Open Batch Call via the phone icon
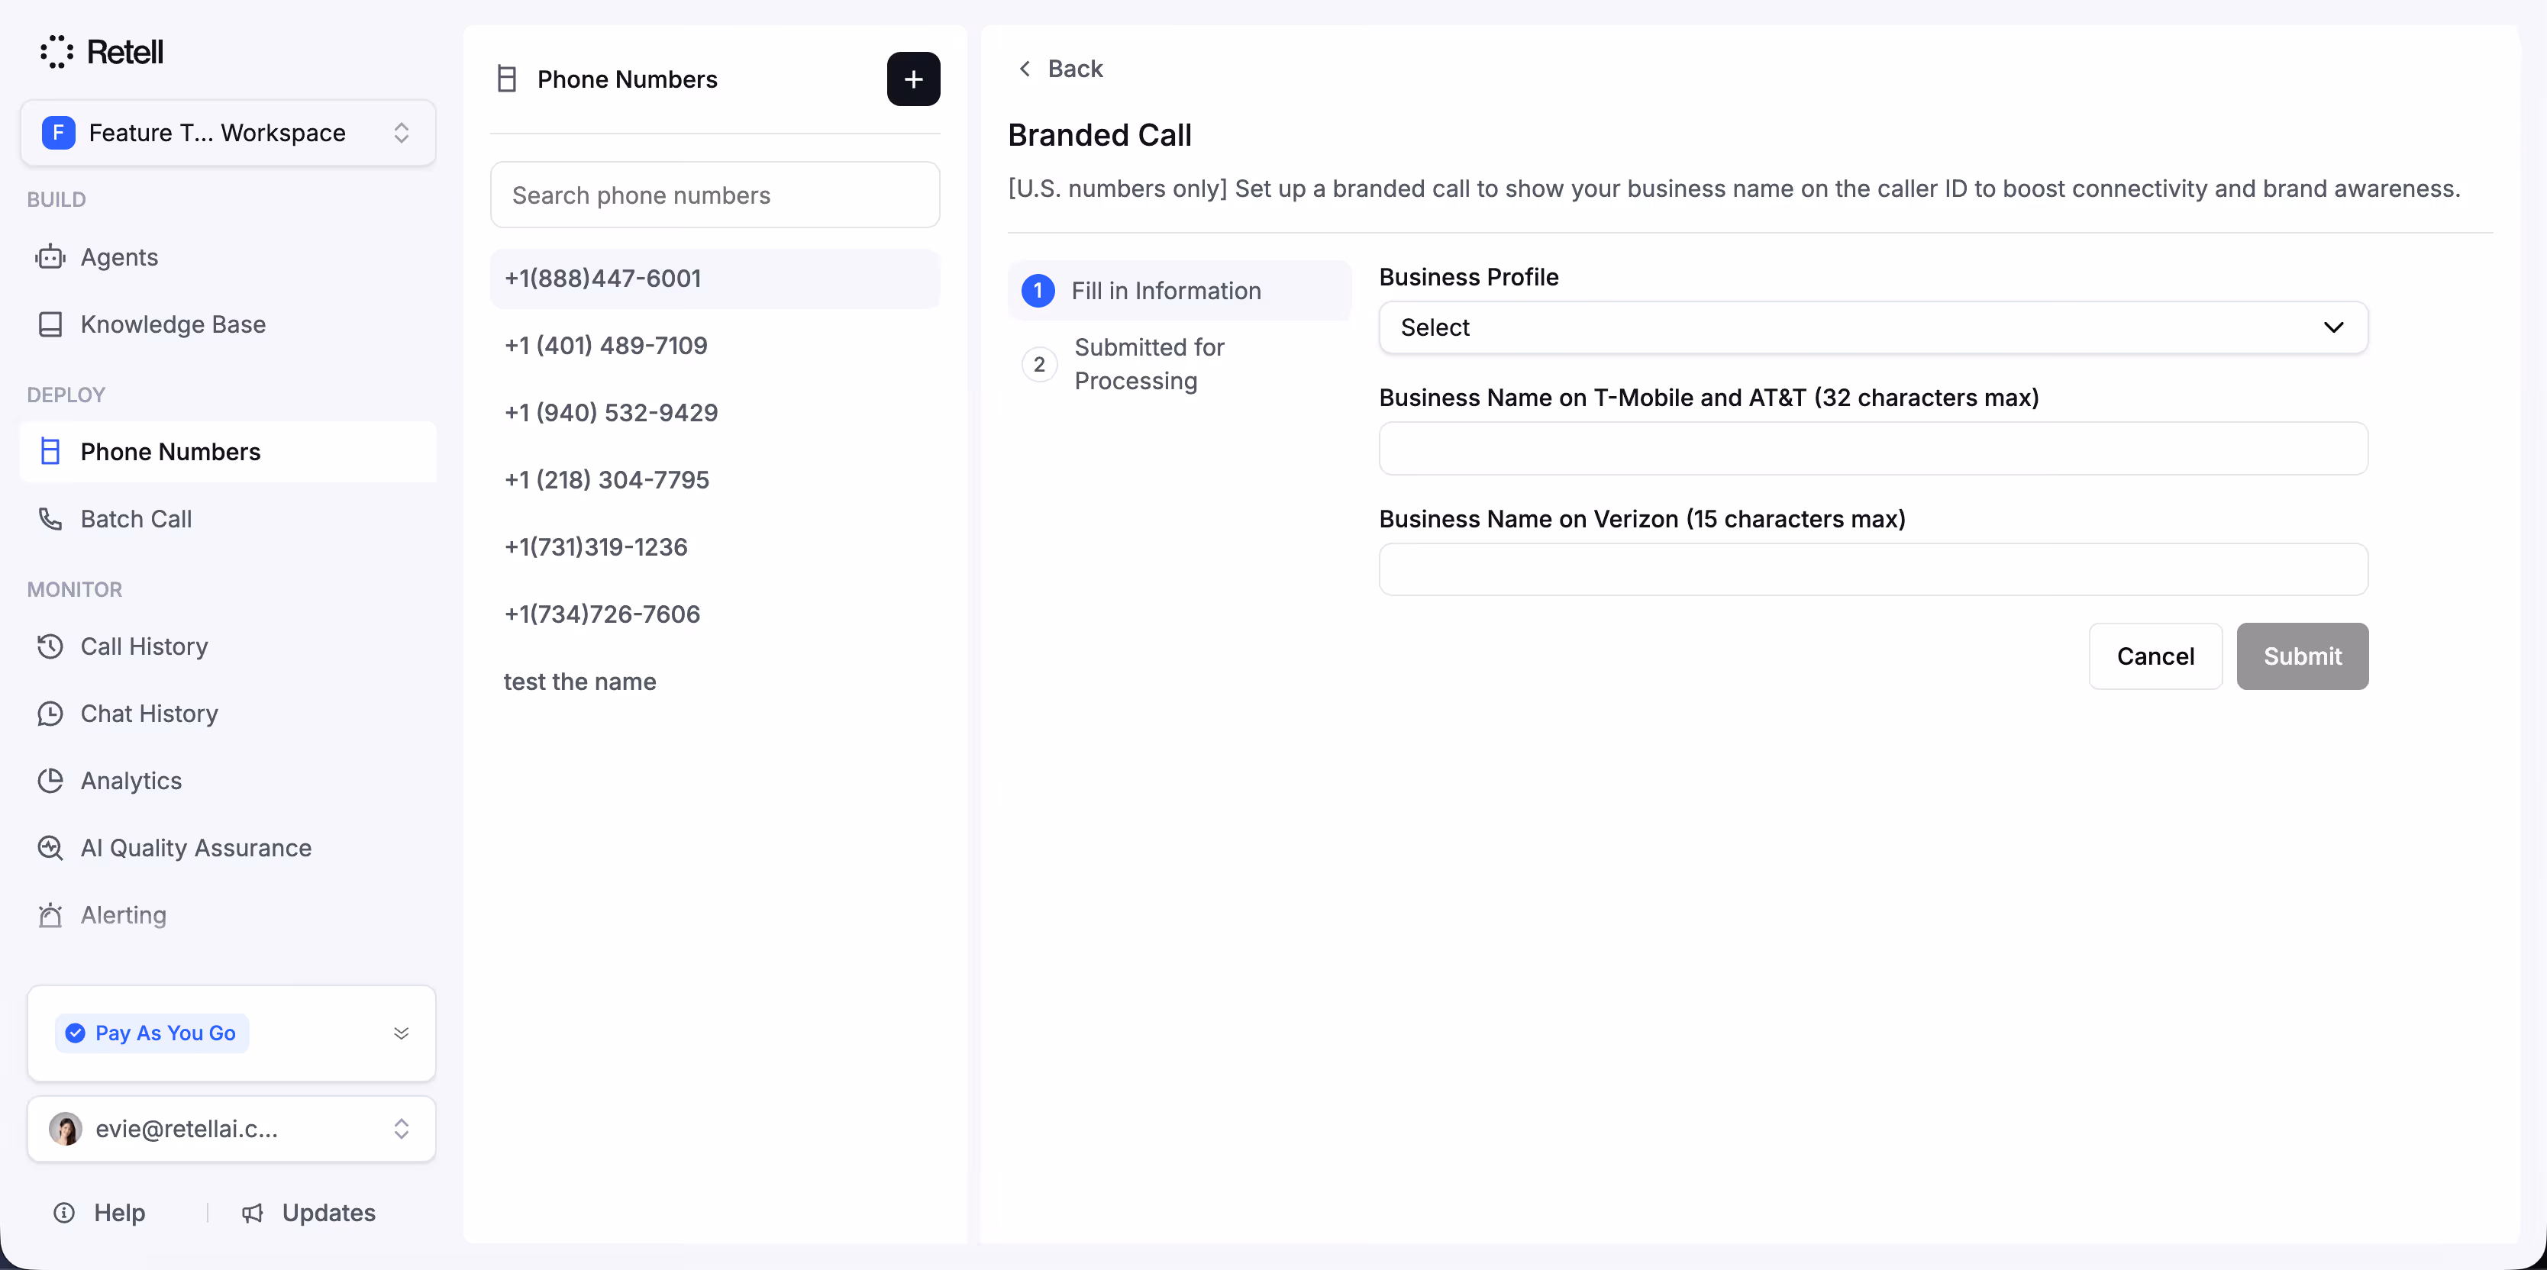2547x1270 pixels. [x=50, y=519]
